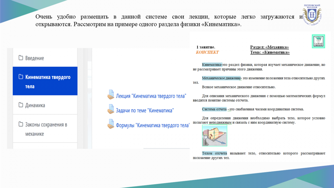
Task: Open Формулы "Кинематика твердого тела" link
Action: point(153,125)
